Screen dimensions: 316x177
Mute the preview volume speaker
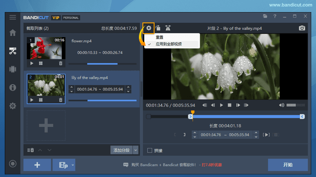pos(282,105)
